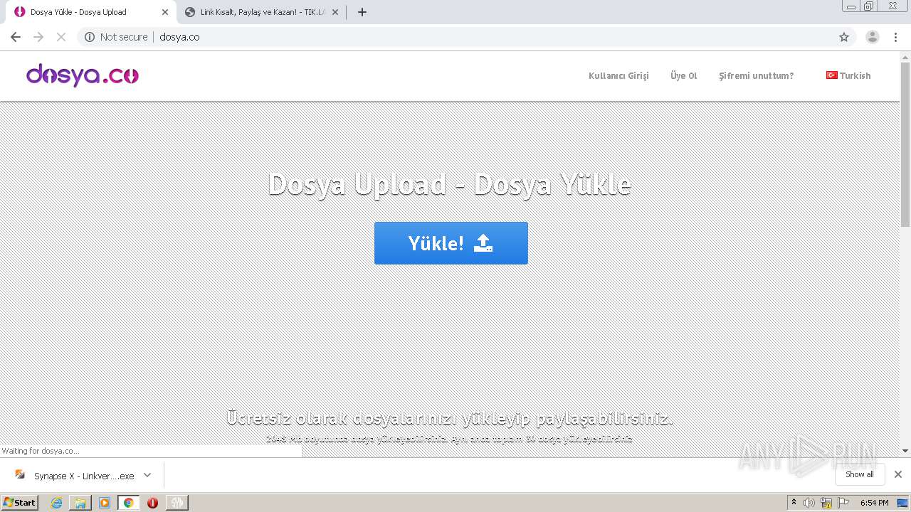Screen dimensions: 911x512
Task: Click the volume speaker tray icon
Action: (x=809, y=503)
